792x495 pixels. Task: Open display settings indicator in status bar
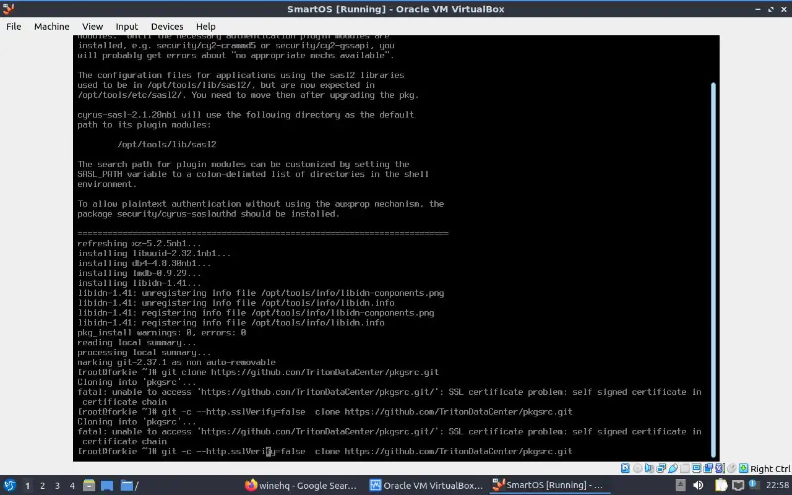[696, 468]
